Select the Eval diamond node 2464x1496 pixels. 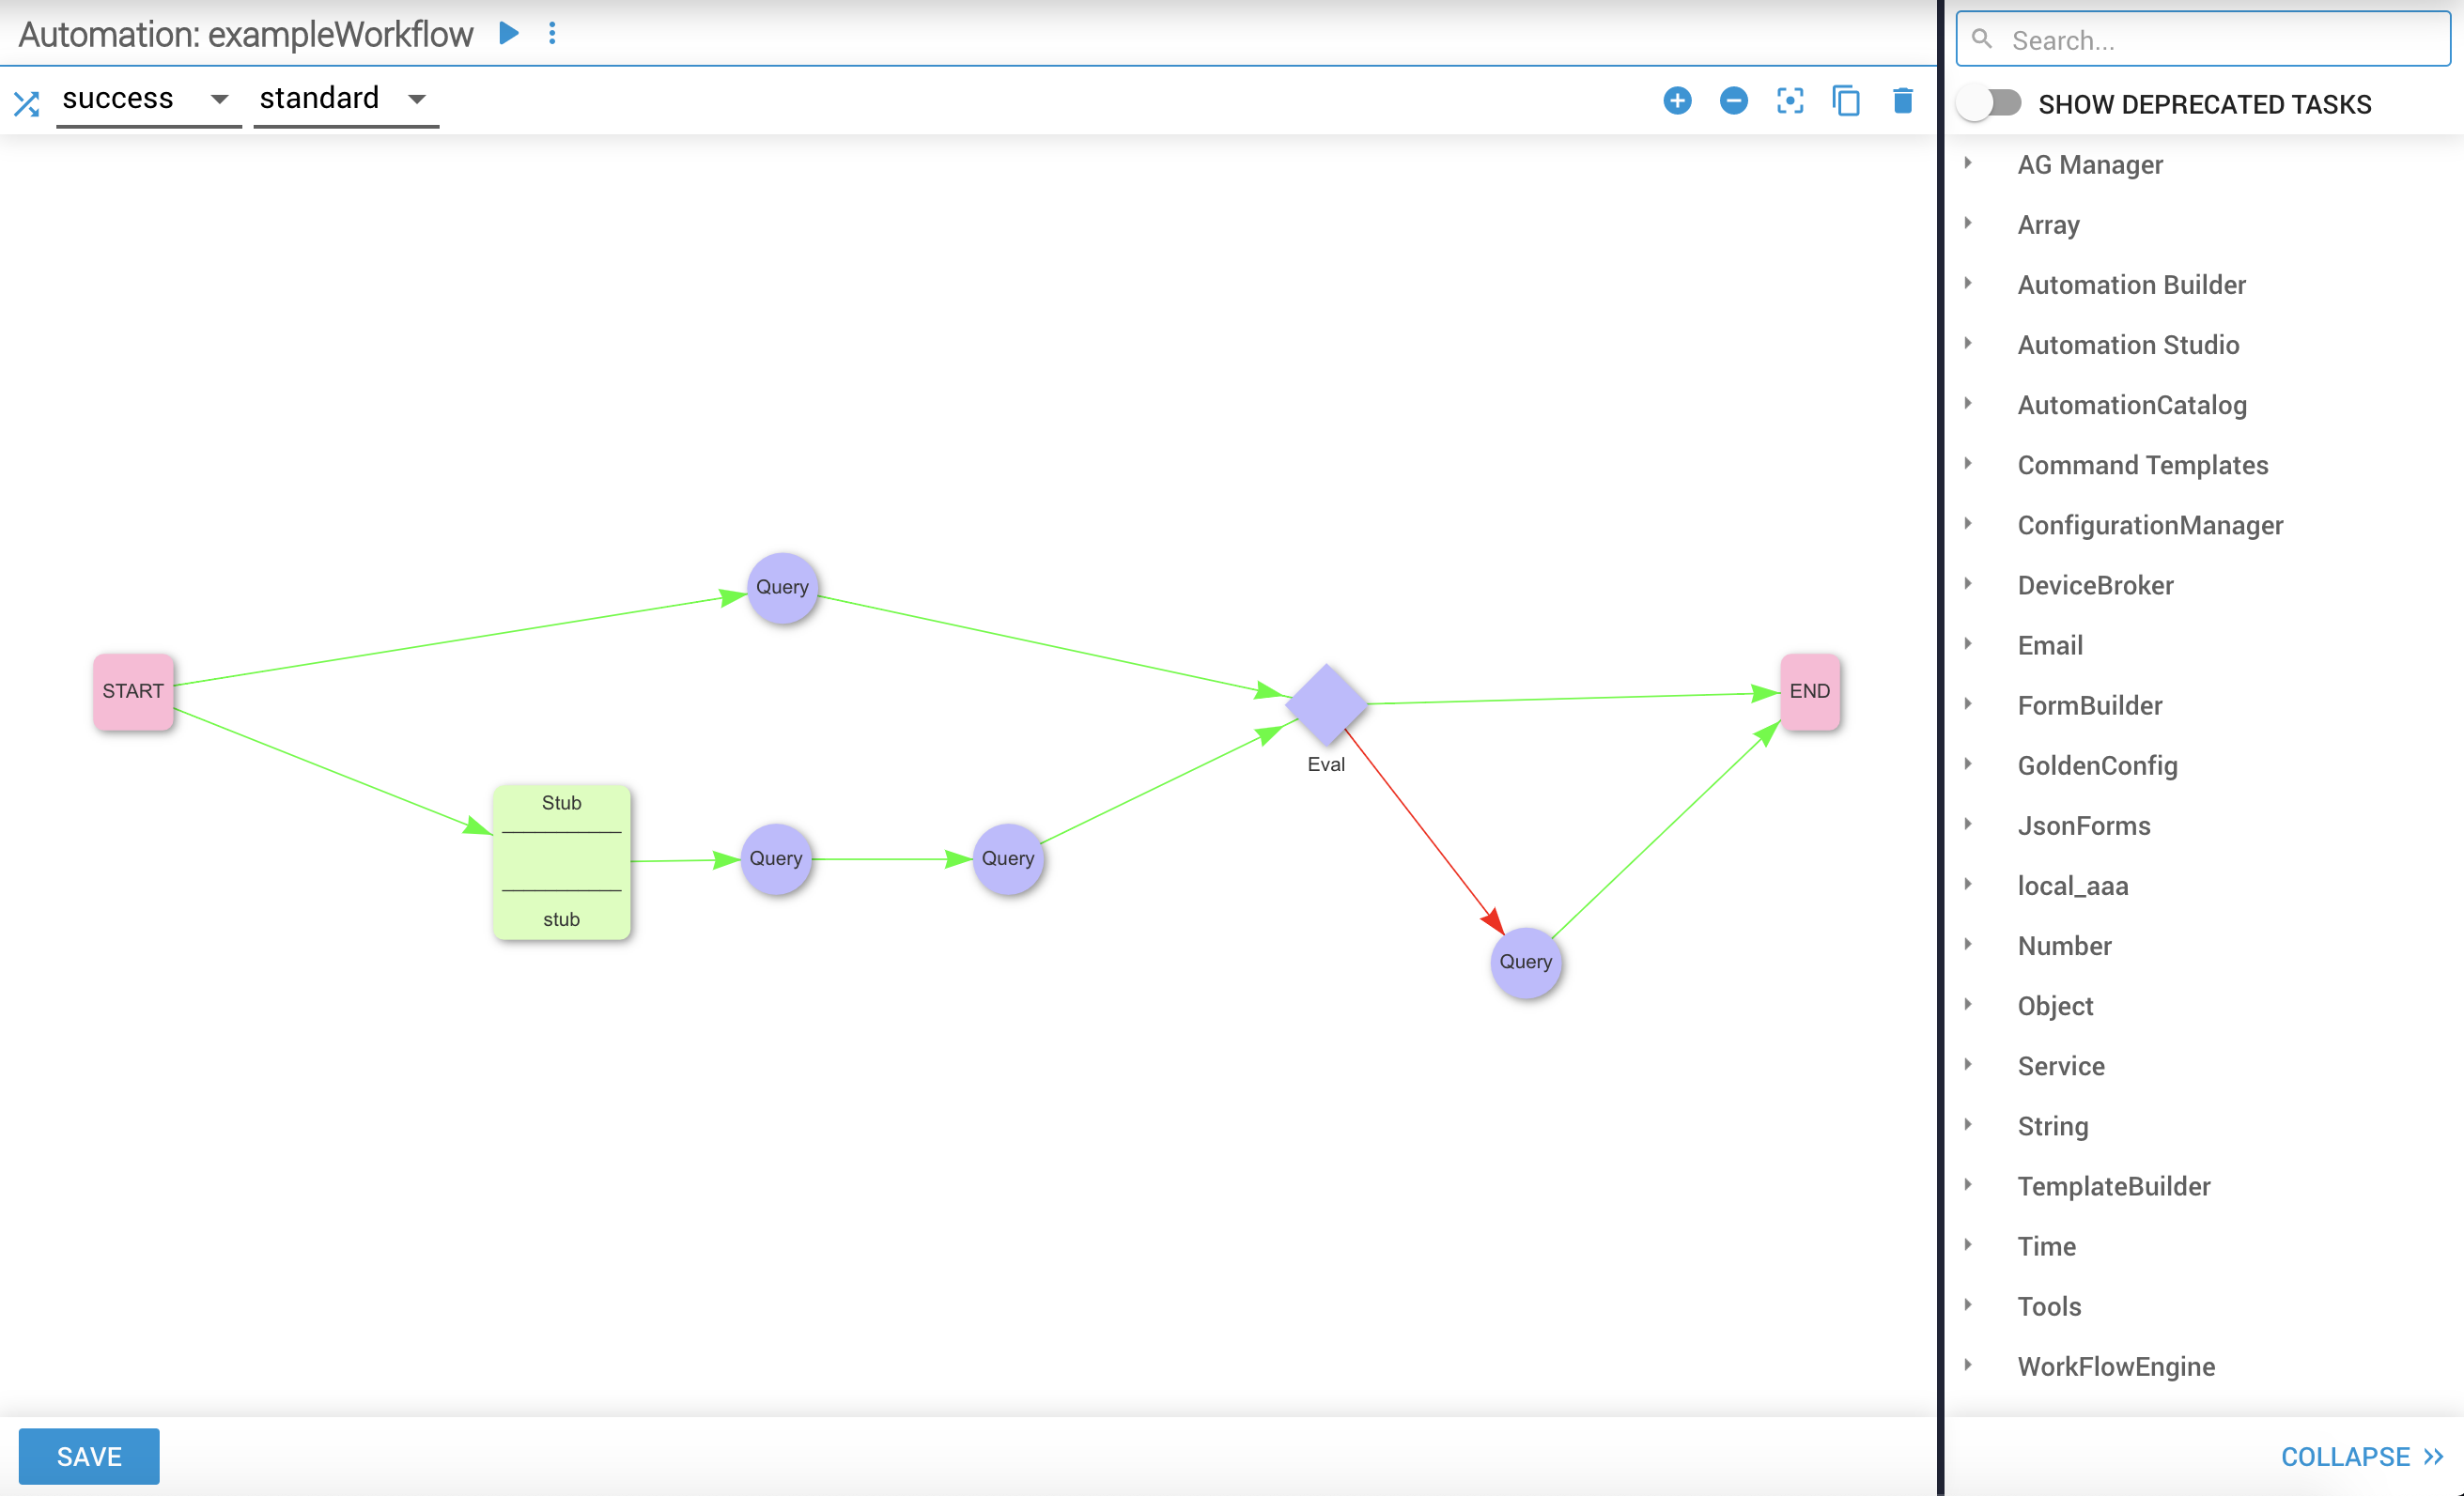pos(1326,704)
